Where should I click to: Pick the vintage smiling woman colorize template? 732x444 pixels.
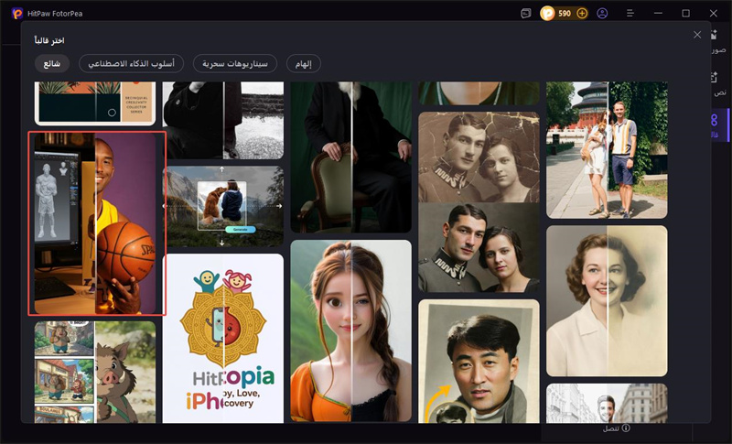coord(607,301)
